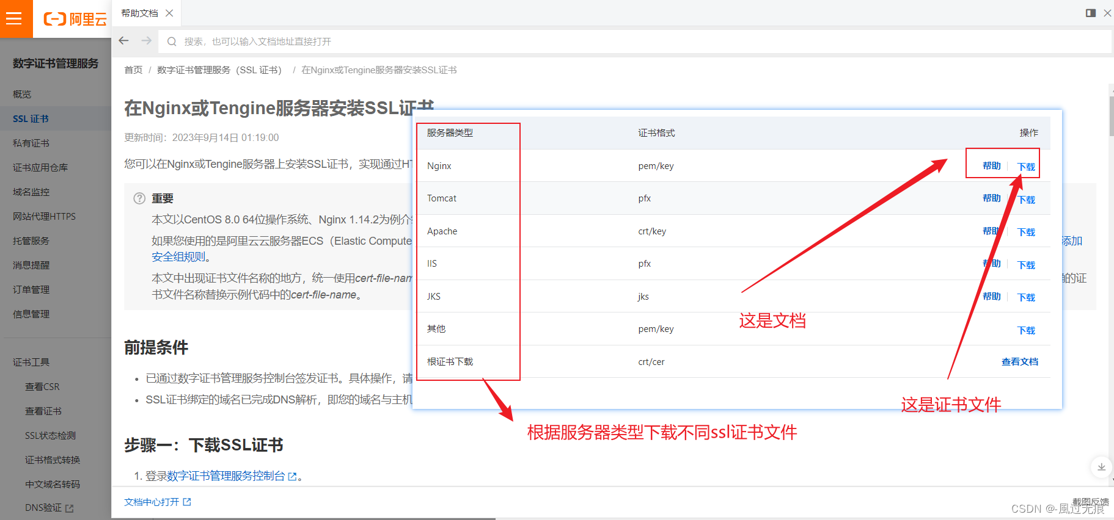
Task: Open 信息管理 in the sidebar
Action: [x=31, y=314]
